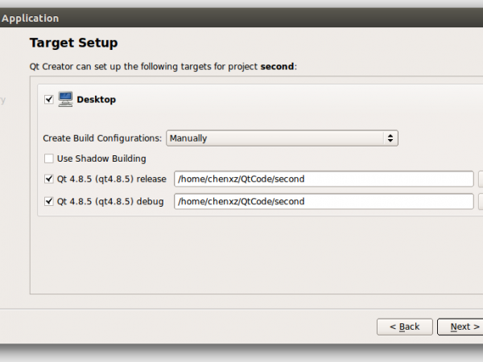The image size is (483, 362).
Task: Click the Application window title bar
Action: [242, 18]
